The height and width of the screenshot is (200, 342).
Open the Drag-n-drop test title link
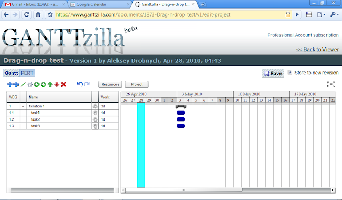tap(33, 60)
